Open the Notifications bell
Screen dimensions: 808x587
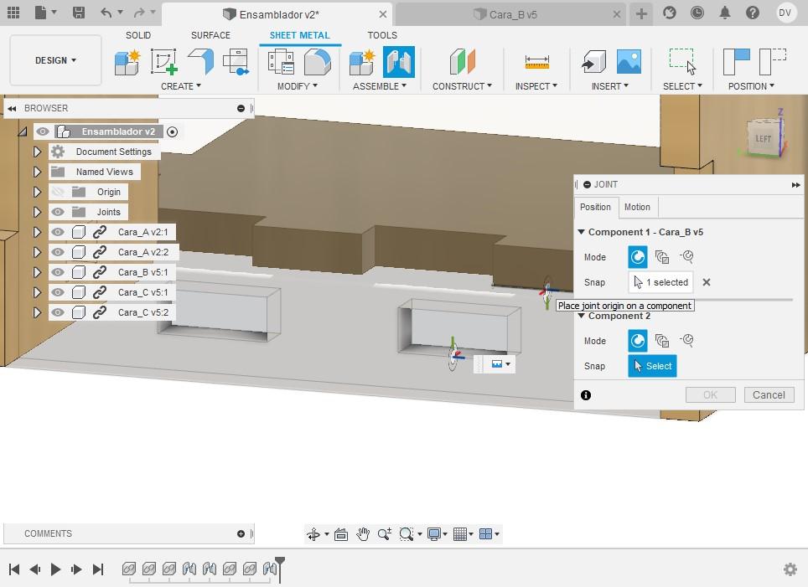coord(725,13)
